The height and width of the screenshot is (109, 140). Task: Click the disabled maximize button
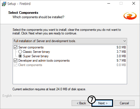click(121, 4)
